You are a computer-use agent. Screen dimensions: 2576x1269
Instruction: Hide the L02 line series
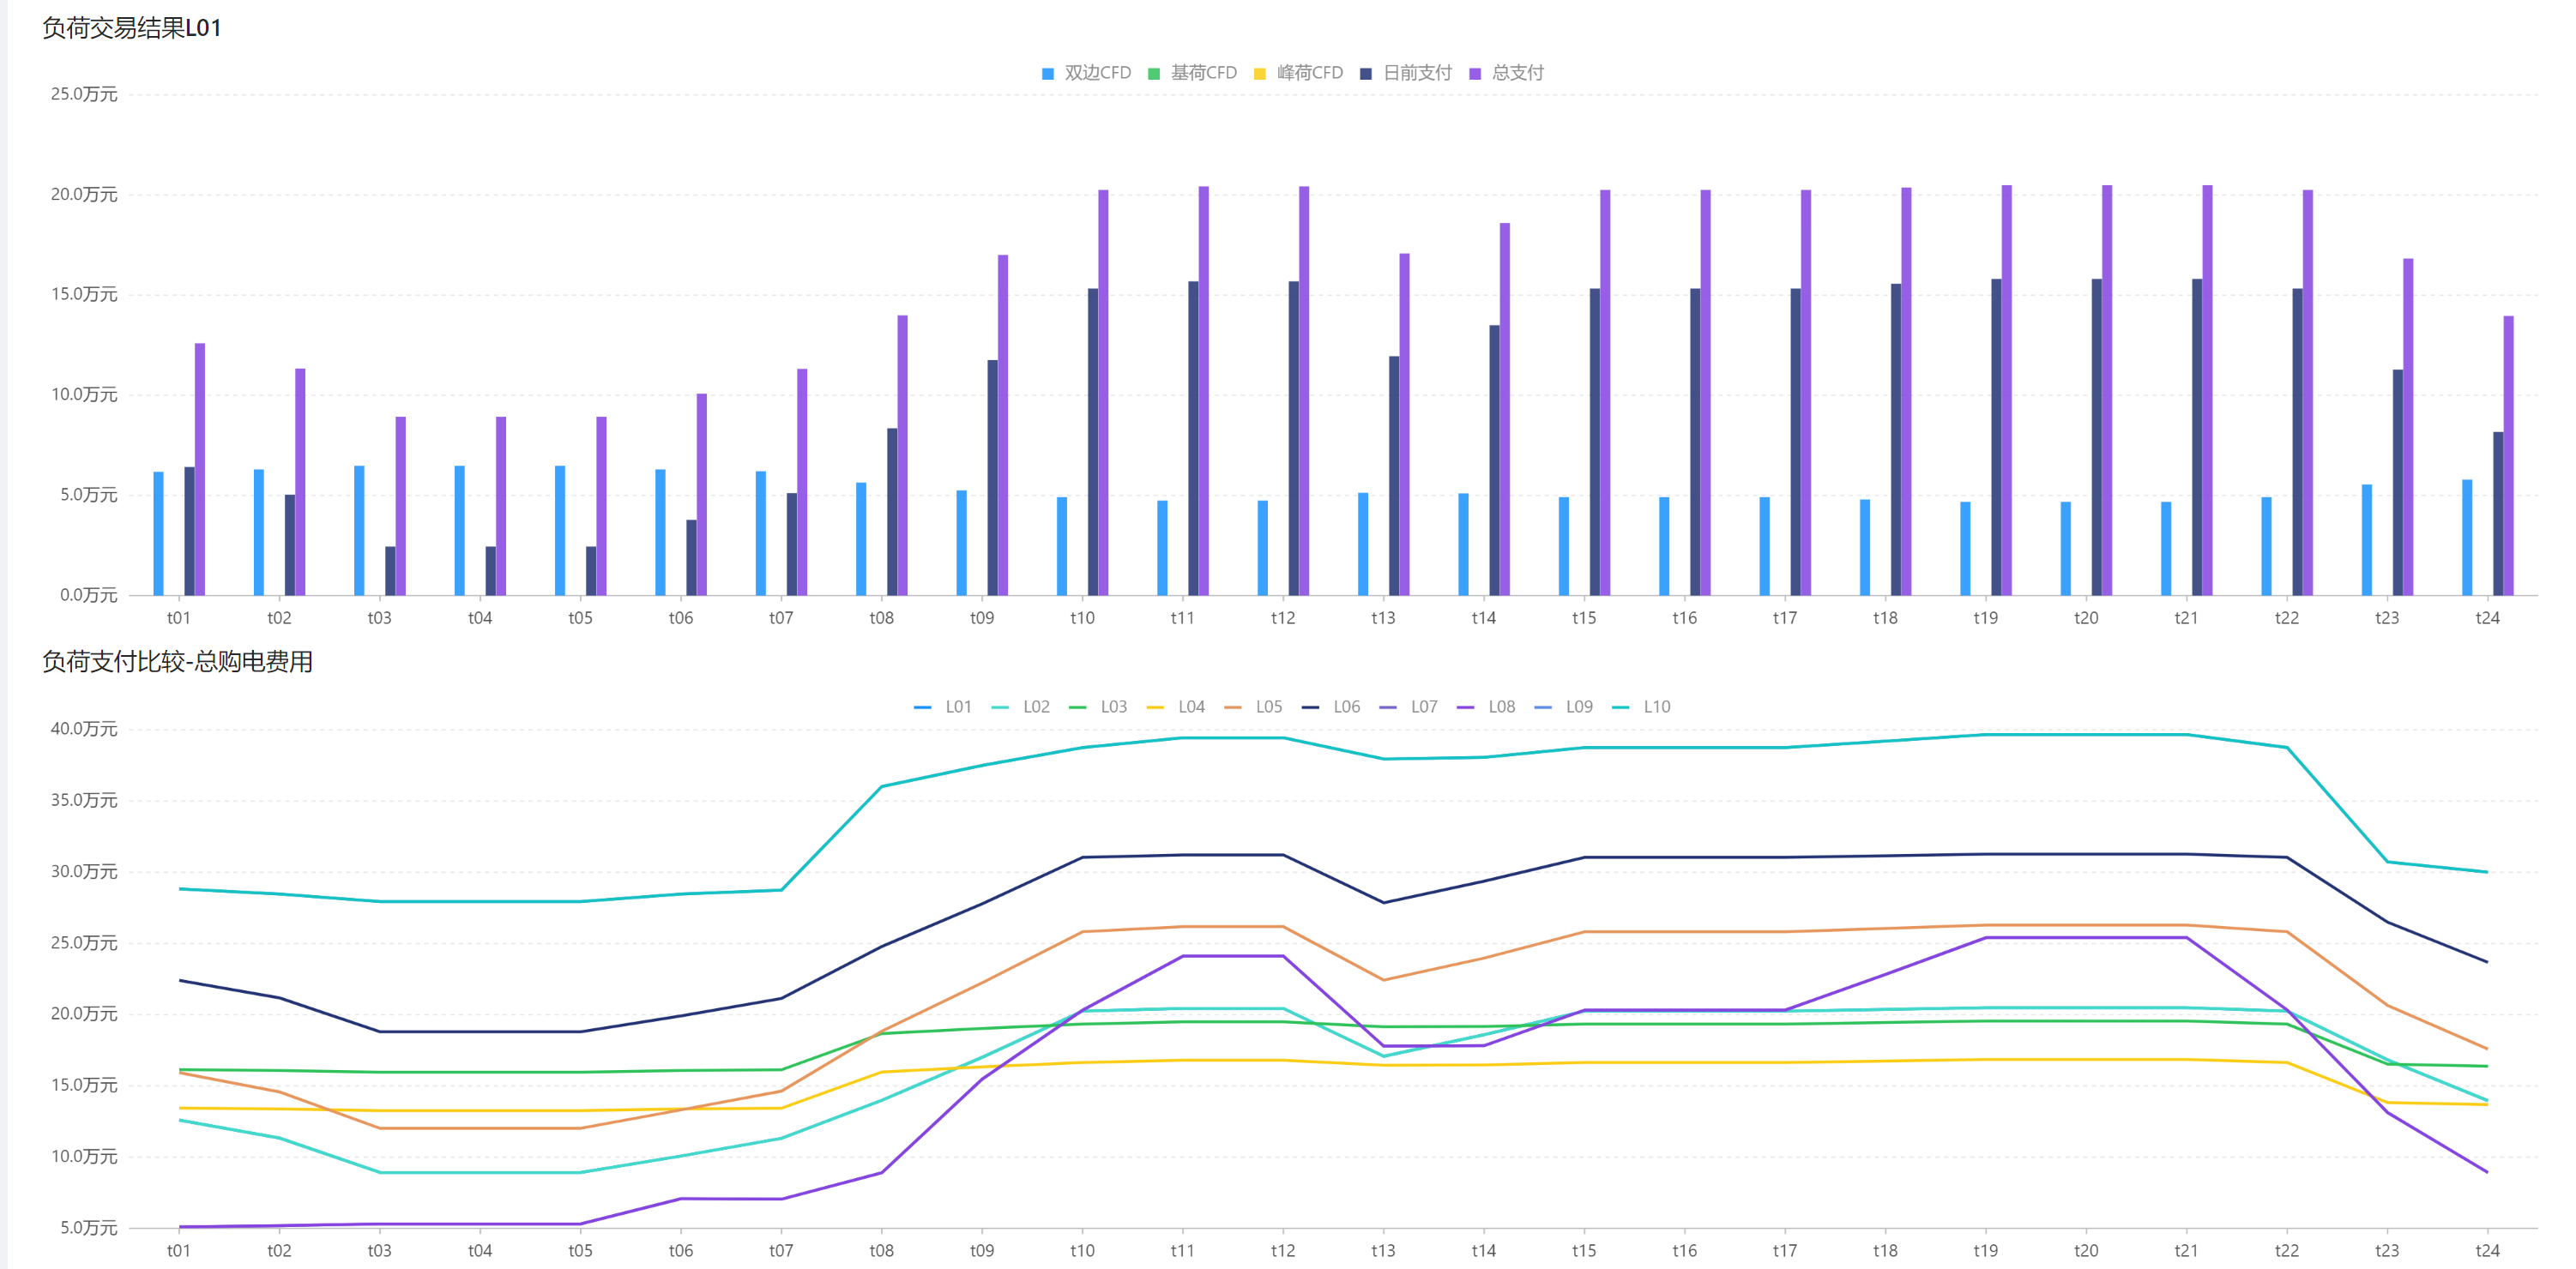(1020, 707)
